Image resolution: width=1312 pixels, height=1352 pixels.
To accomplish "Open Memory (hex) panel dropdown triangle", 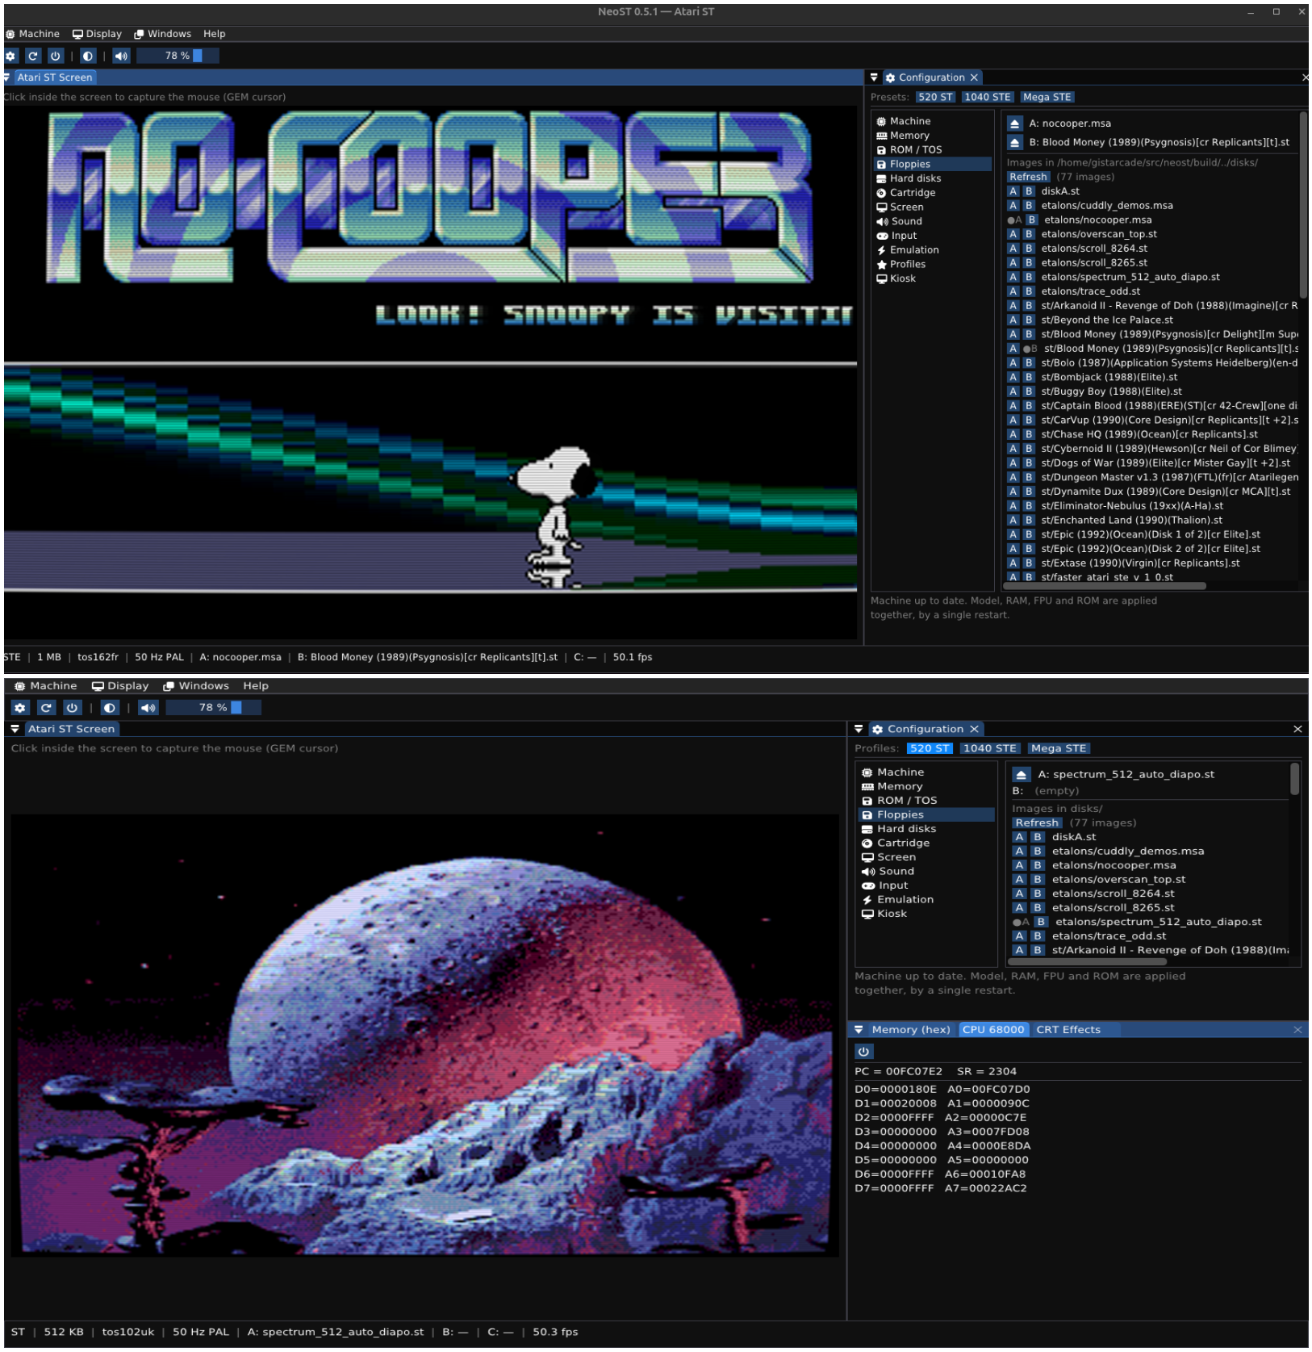I will (x=859, y=1030).
